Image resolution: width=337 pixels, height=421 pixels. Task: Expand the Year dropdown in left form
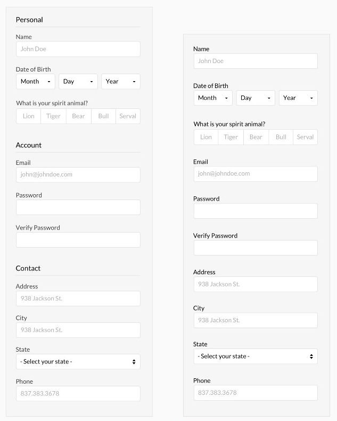(x=121, y=82)
